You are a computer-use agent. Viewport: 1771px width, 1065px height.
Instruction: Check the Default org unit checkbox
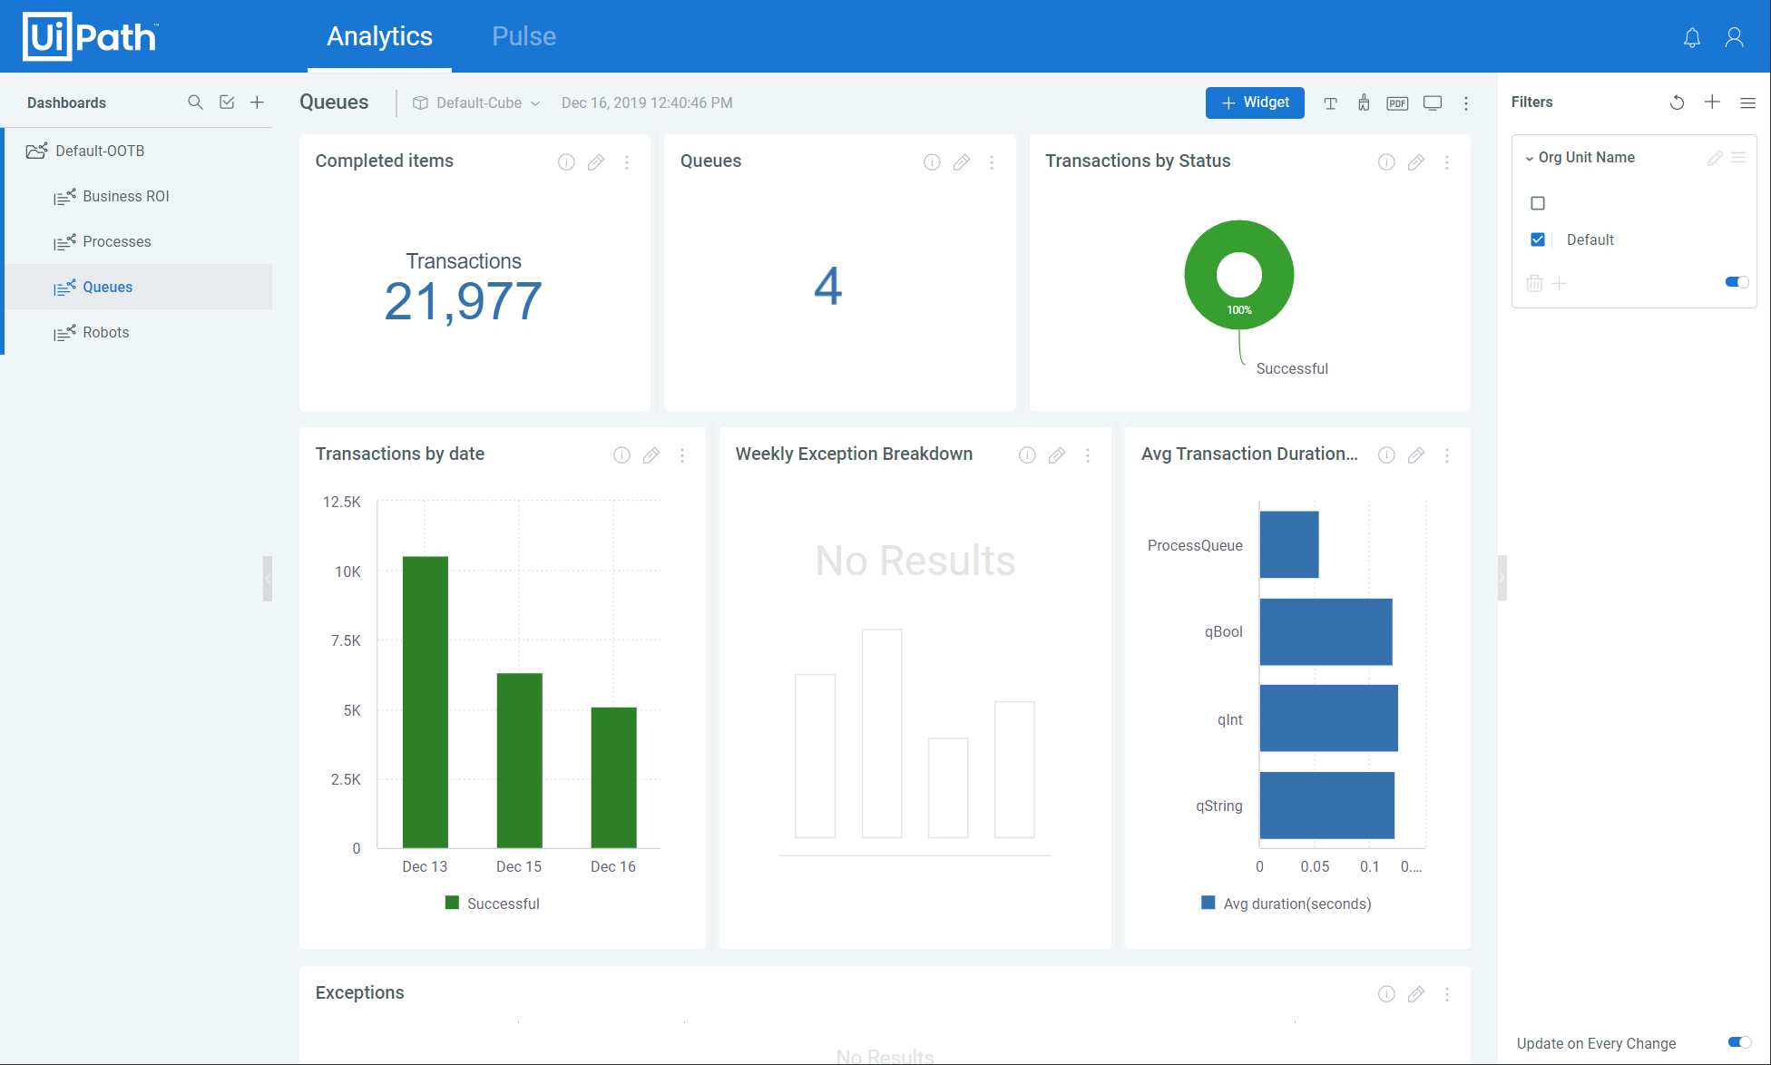(x=1538, y=239)
